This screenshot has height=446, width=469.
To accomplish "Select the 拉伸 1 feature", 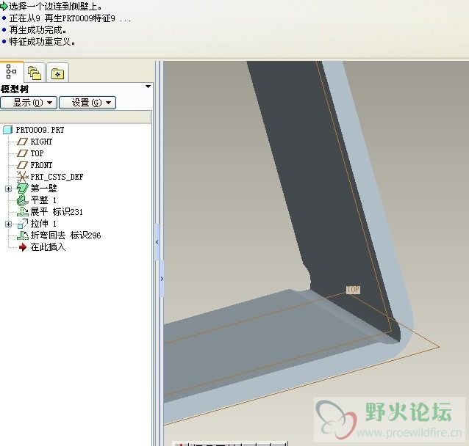I will point(43,224).
